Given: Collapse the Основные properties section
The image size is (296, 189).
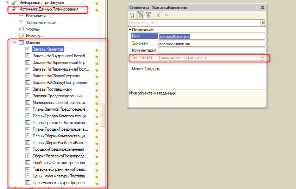Looking at the screenshot, I should coord(130,30).
